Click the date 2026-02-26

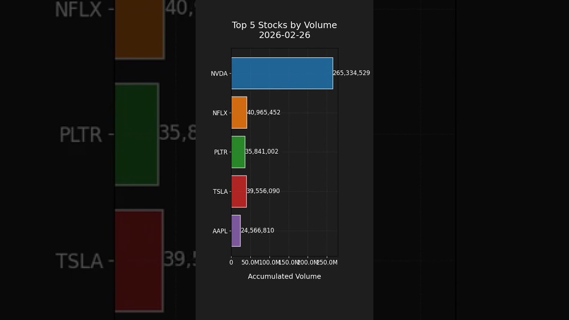(284, 35)
